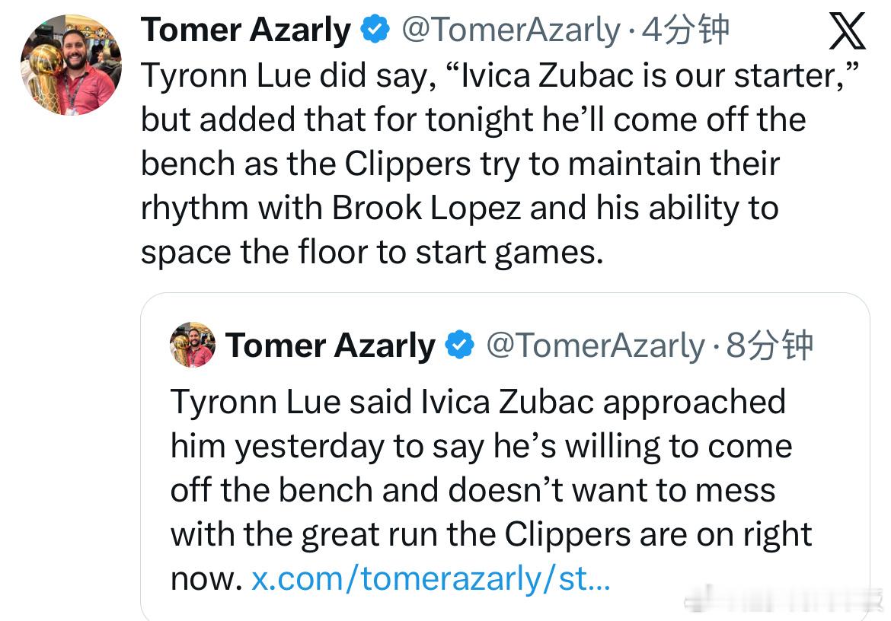
Task: Click the word "now." before the quoted link
Action: pos(206,579)
